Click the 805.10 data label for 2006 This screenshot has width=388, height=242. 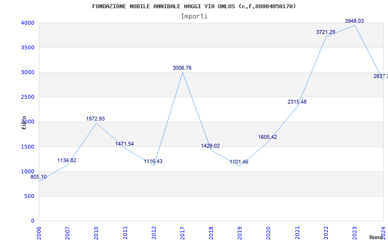[38, 177]
